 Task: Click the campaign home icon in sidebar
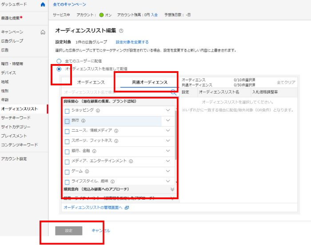point(43,32)
